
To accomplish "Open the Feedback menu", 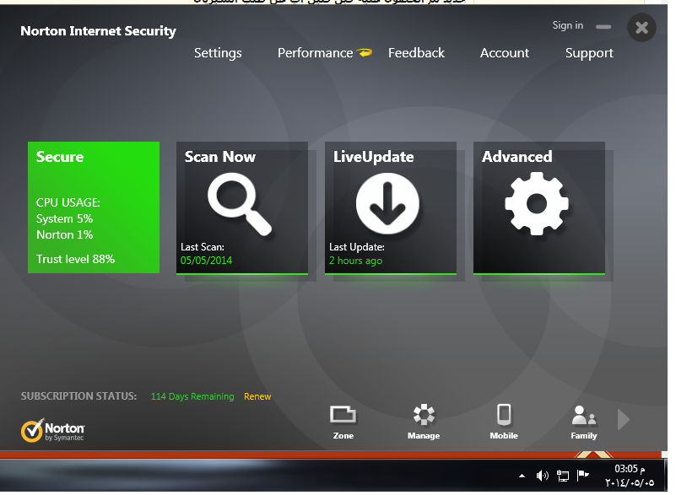I will pos(416,53).
